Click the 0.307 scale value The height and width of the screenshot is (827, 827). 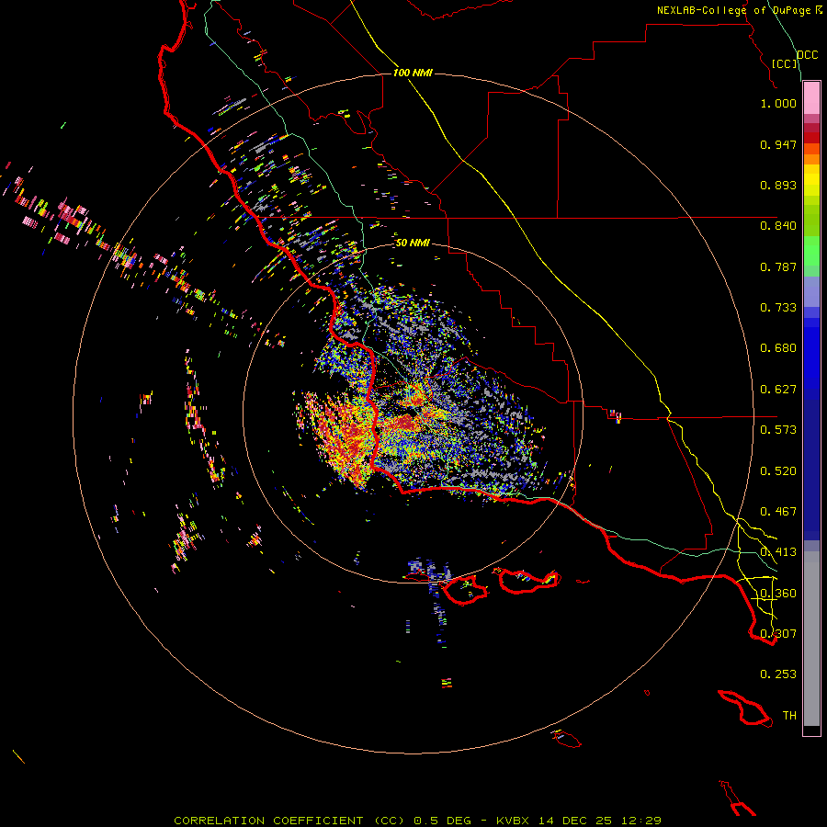tap(778, 634)
